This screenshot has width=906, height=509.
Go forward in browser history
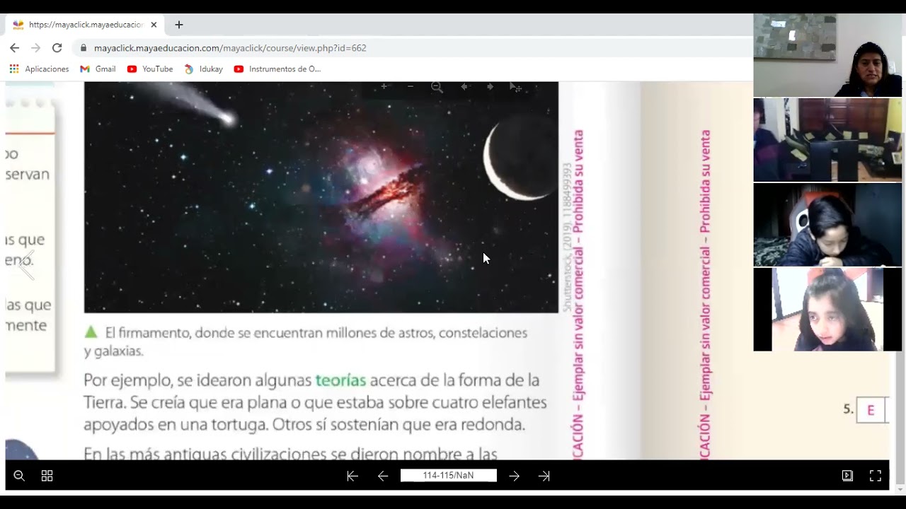coord(35,48)
